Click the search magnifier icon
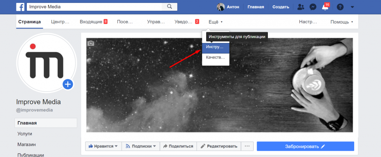The image size is (381, 157). pos(170,7)
